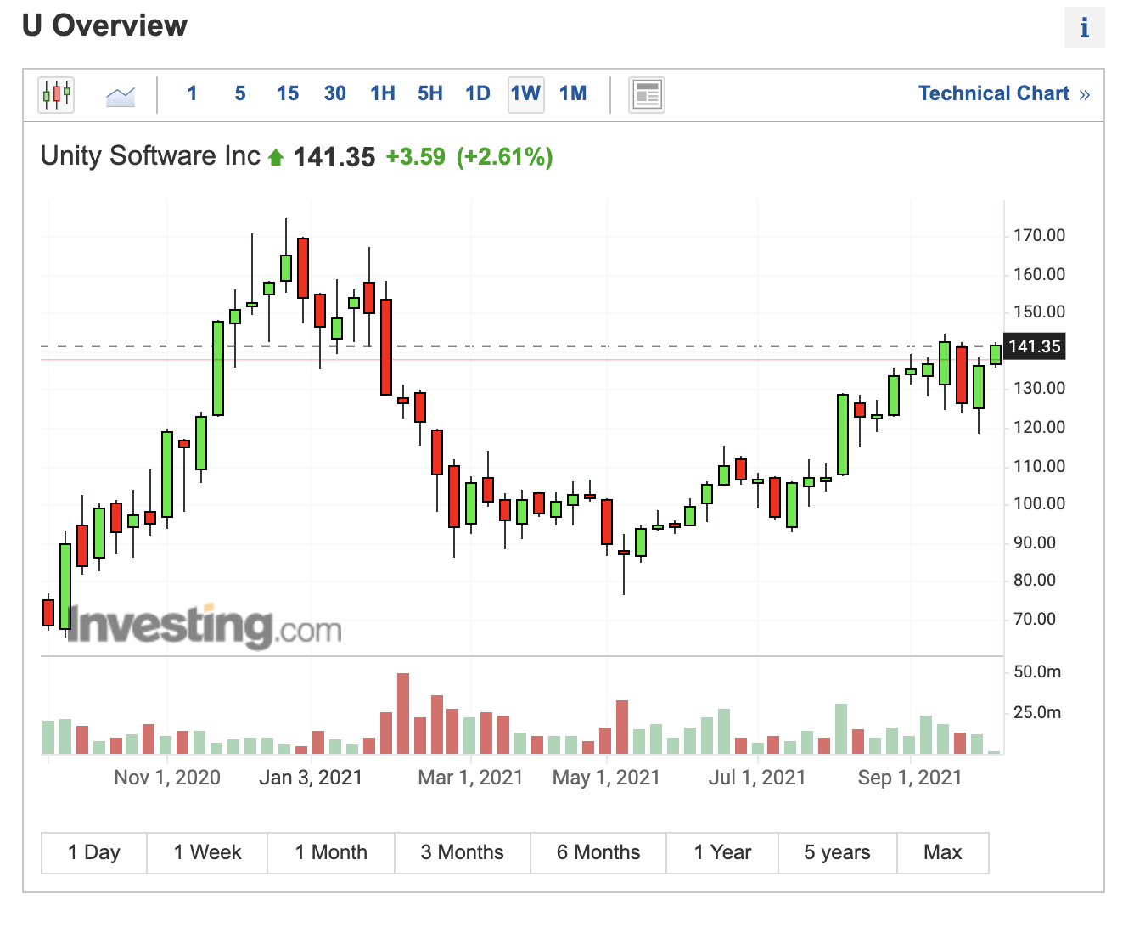1134x927 pixels.
Task: Click the Jan 3, 2021 date label
Action: (311, 778)
